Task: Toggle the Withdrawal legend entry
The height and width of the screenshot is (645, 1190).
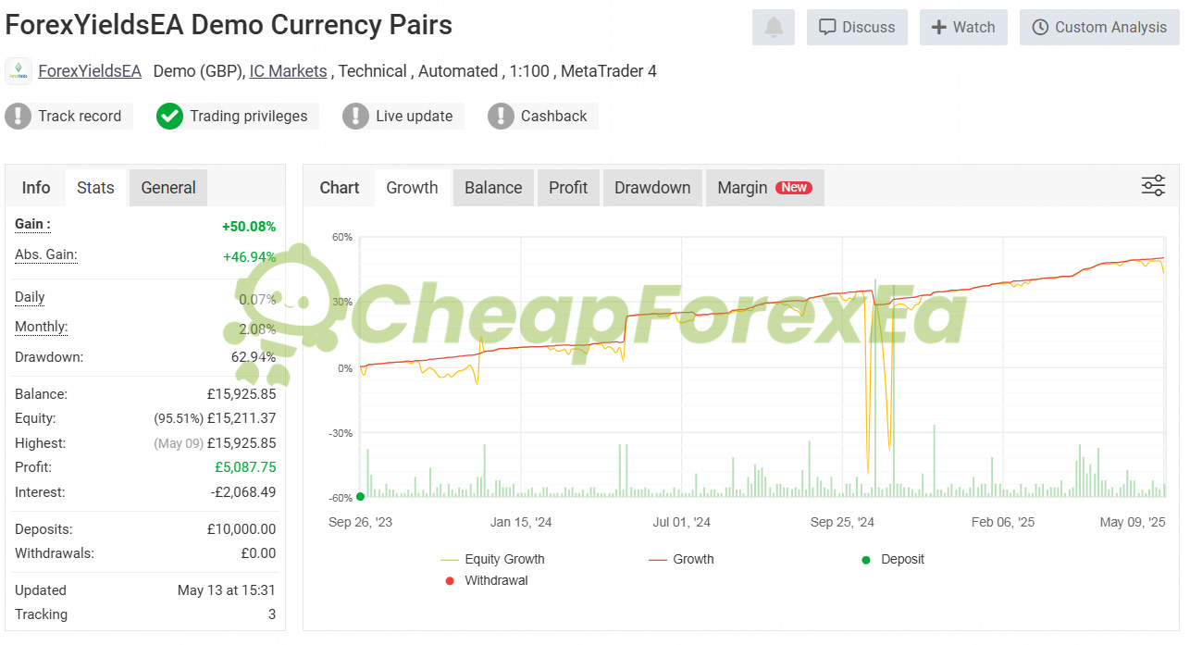Action: pos(486,580)
